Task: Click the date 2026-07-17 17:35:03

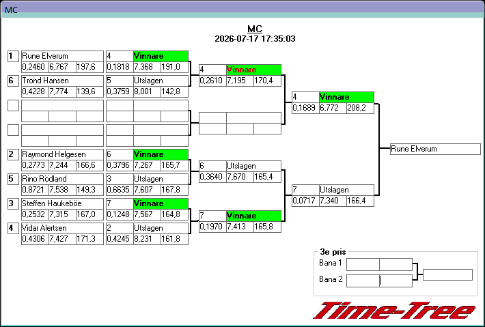Action: [255, 39]
